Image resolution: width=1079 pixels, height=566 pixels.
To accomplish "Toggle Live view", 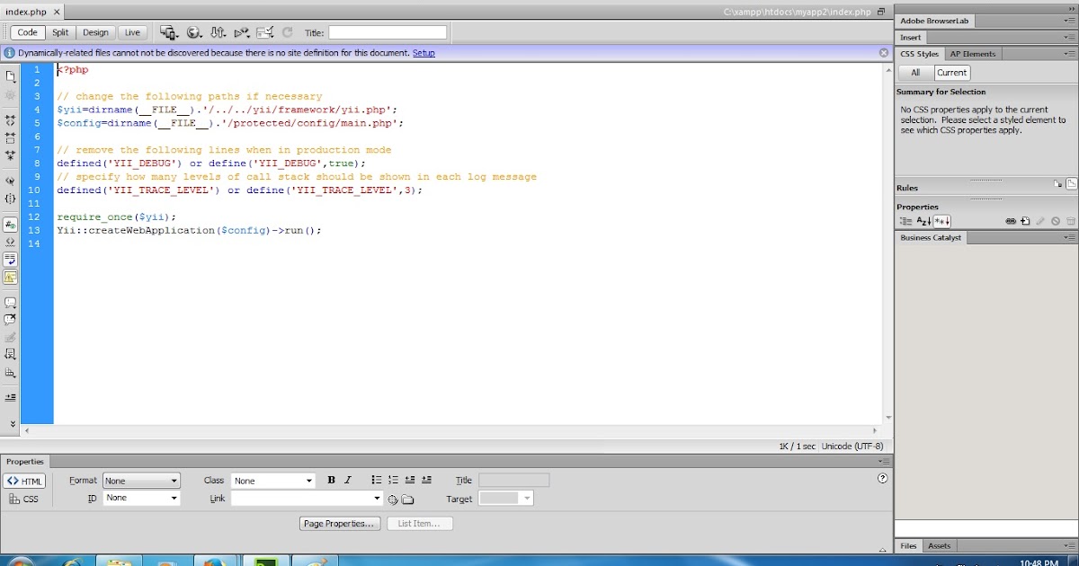I will 132,32.
